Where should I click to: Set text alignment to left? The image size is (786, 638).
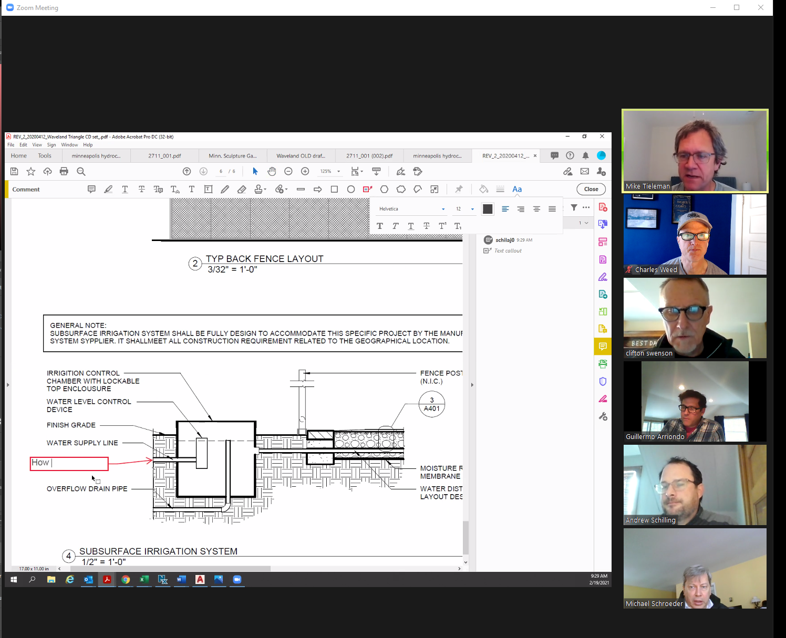505,209
